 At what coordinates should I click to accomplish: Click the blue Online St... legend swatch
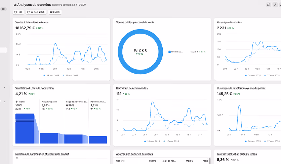tap(169, 52)
